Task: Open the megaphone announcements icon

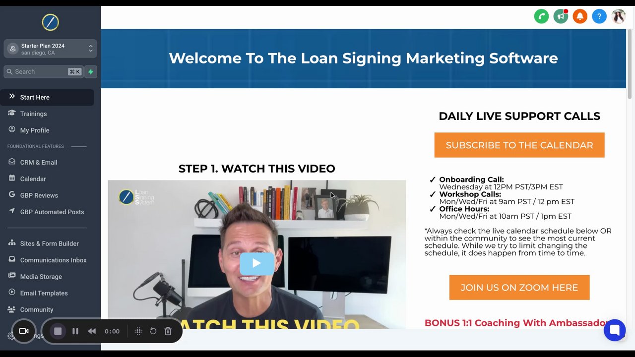Action: pyautogui.click(x=561, y=16)
